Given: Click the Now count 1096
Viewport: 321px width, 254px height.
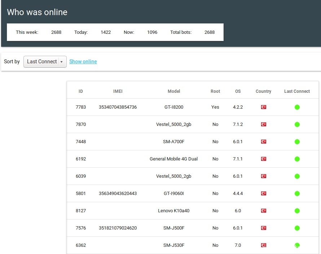Looking at the screenshot, I should coord(152,32).
